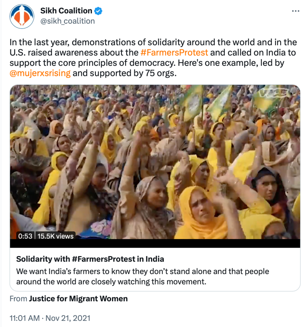Click the Nov 21, 2021 date
This screenshot has width=304, height=327.
click(68, 318)
